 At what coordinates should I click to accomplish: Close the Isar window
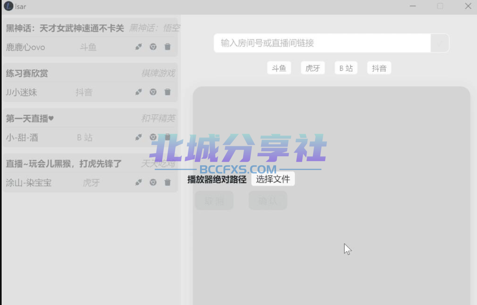468,6
